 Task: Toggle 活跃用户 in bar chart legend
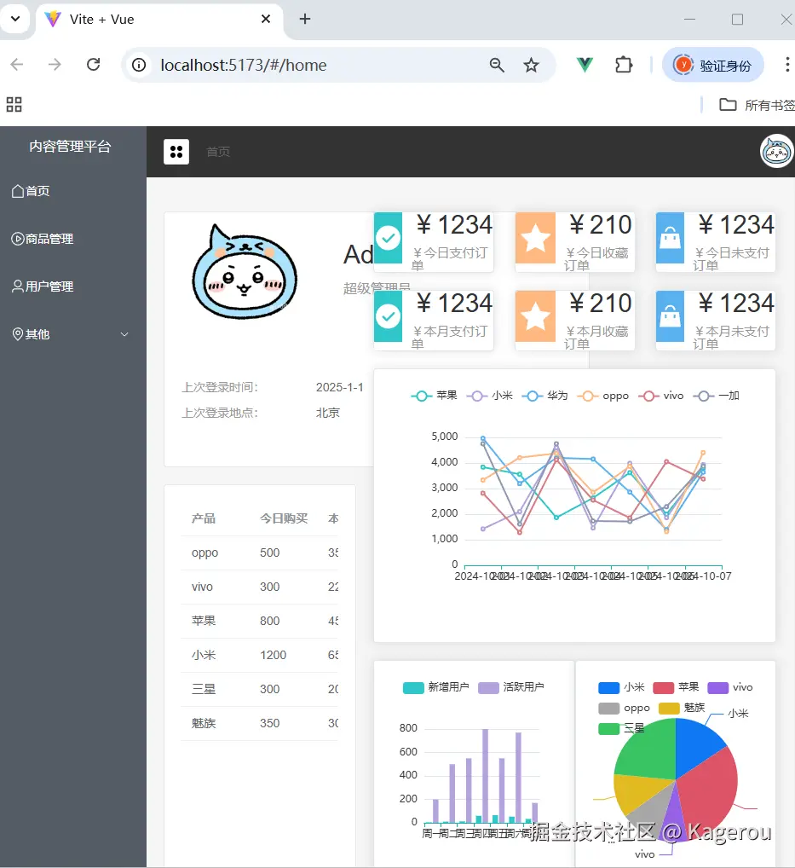511,687
